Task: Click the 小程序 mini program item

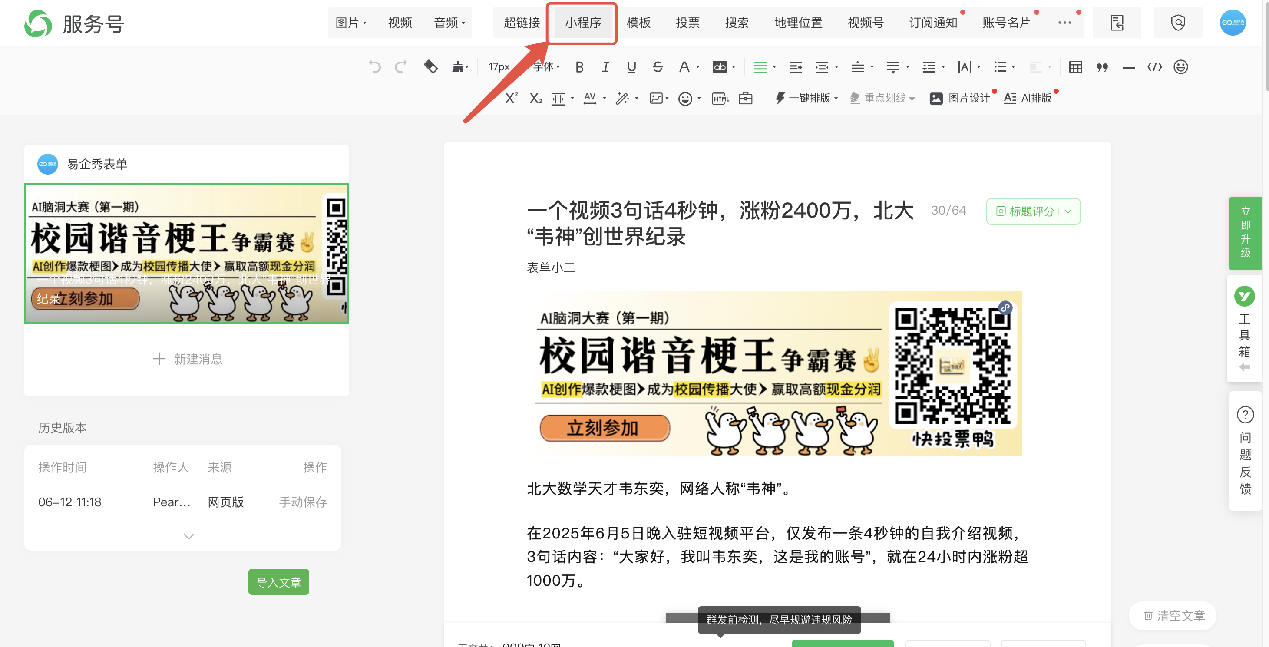Action: (x=583, y=23)
